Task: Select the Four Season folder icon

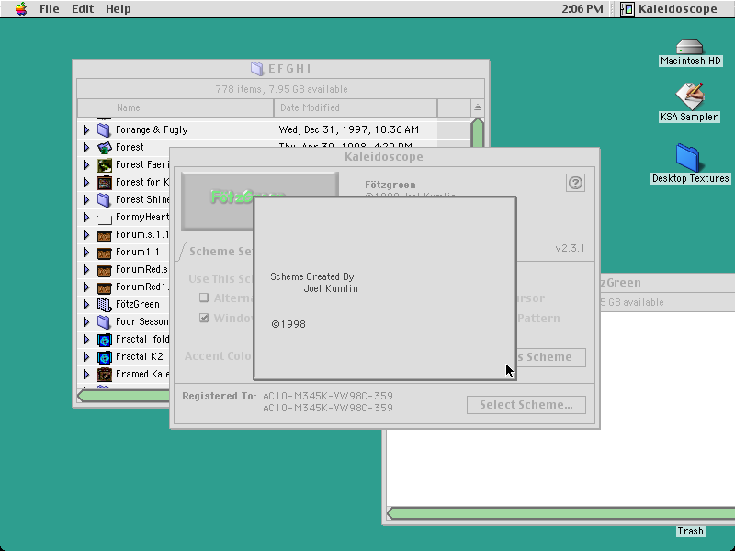Action: 104,322
